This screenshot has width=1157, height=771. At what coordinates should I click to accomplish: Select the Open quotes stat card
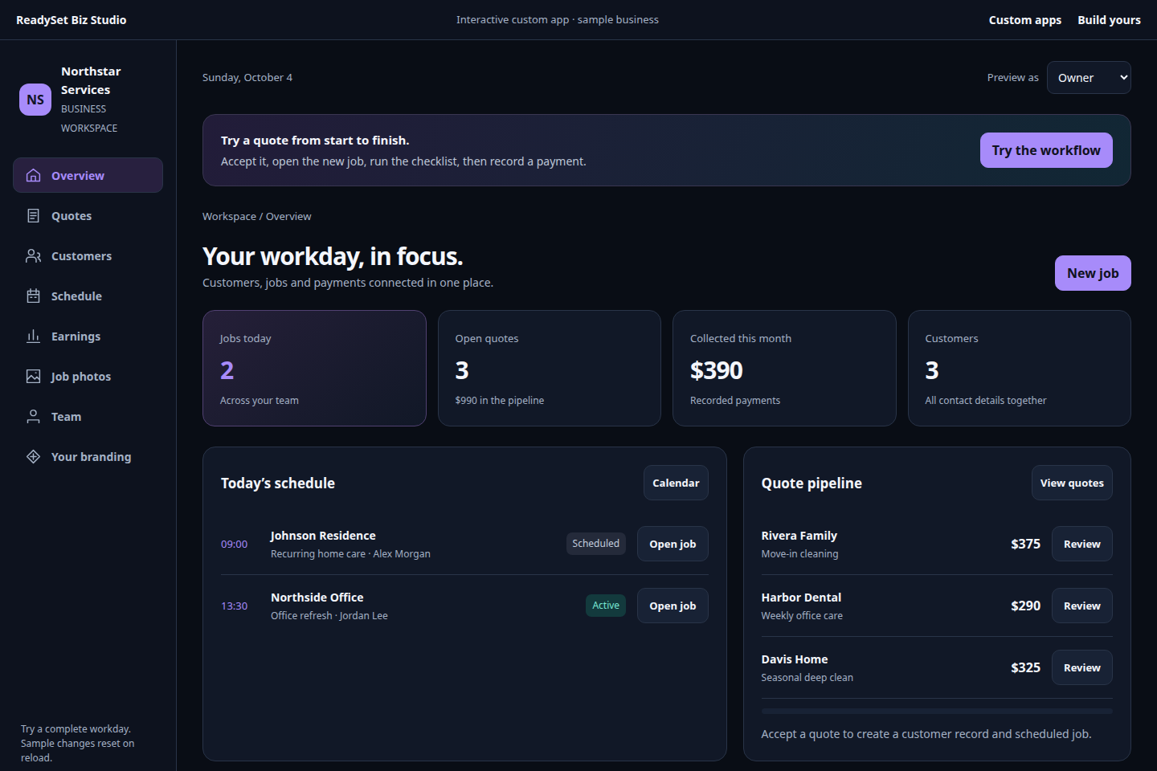point(550,368)
